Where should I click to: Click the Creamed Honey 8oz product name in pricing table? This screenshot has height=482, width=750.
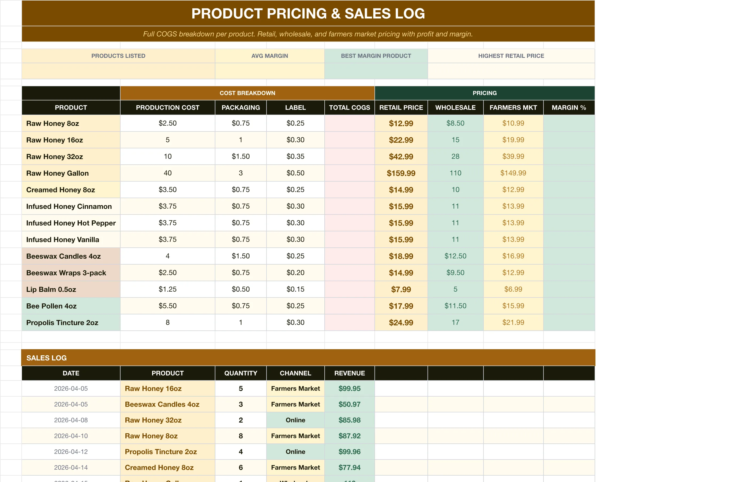pyautogui.click(x=71, y=190)
